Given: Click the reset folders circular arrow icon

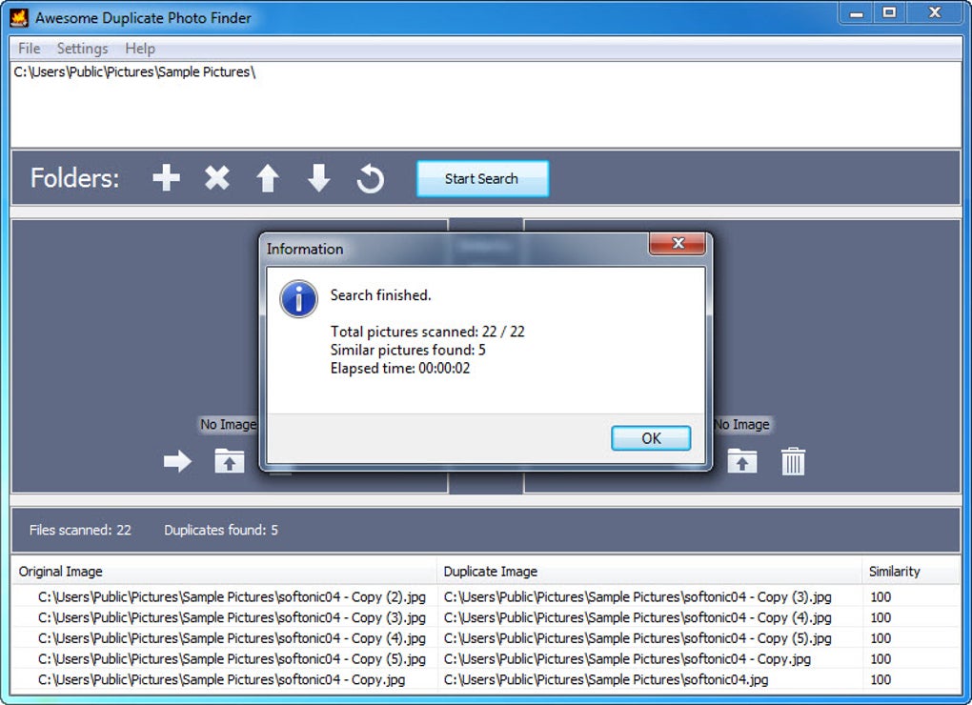Looking at the screenshot, I should [x=370, y=178].
